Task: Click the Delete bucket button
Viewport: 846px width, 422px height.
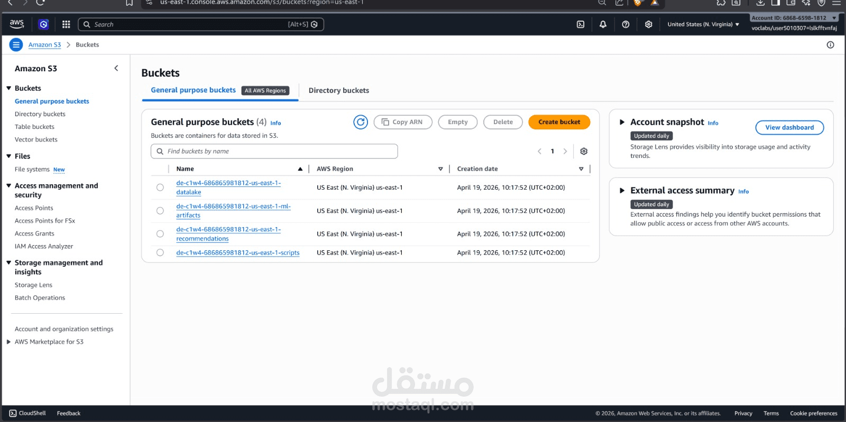Action: pyautogui.click(x=503, y=122)
